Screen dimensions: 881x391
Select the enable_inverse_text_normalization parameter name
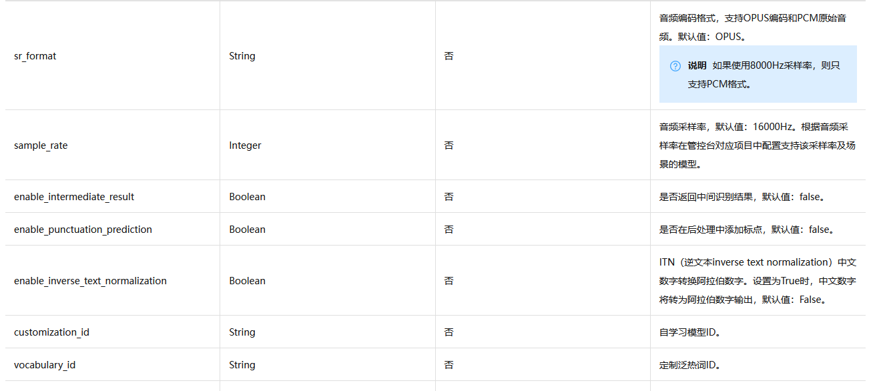tap(90, 281)
